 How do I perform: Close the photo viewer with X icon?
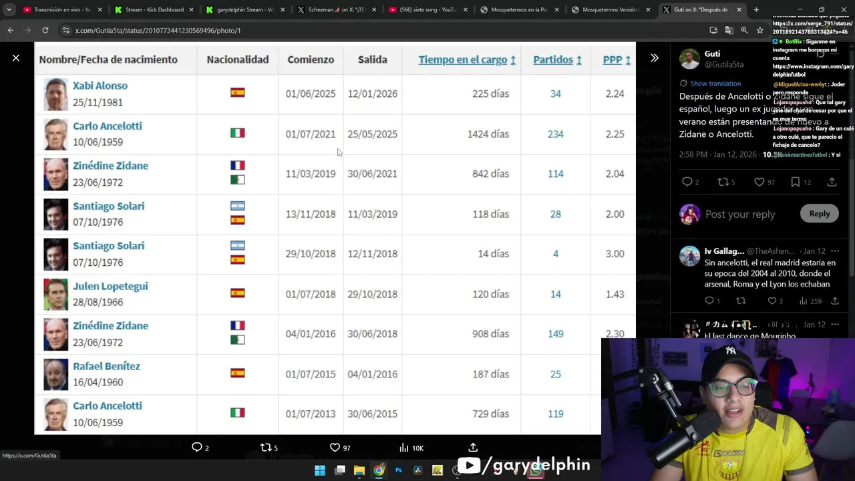[x=16, y=58]
